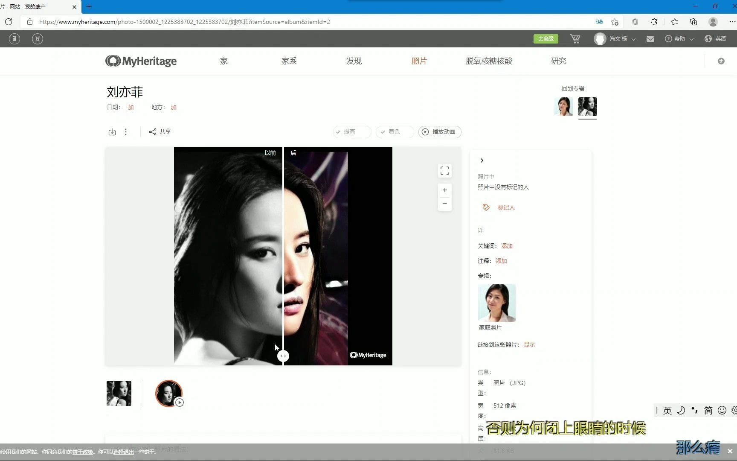The width and height of the screenshot is (737, 461).
Task: Open the 发现 menu item
Action: tap(354, 61)
